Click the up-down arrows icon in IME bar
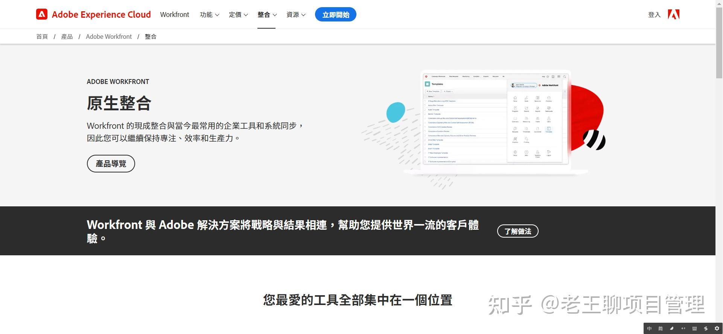Screen dimensions: 723x334 point(706,328)
